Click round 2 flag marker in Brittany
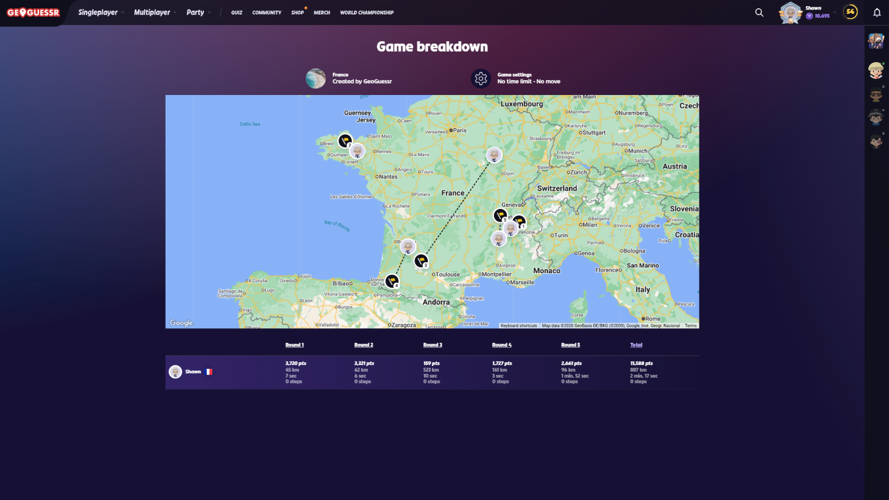This screenshot has width=889, height=500. tap(345, 141)
